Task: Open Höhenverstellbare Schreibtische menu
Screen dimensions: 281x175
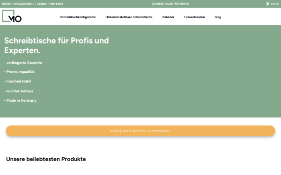Action: point(129,17)
